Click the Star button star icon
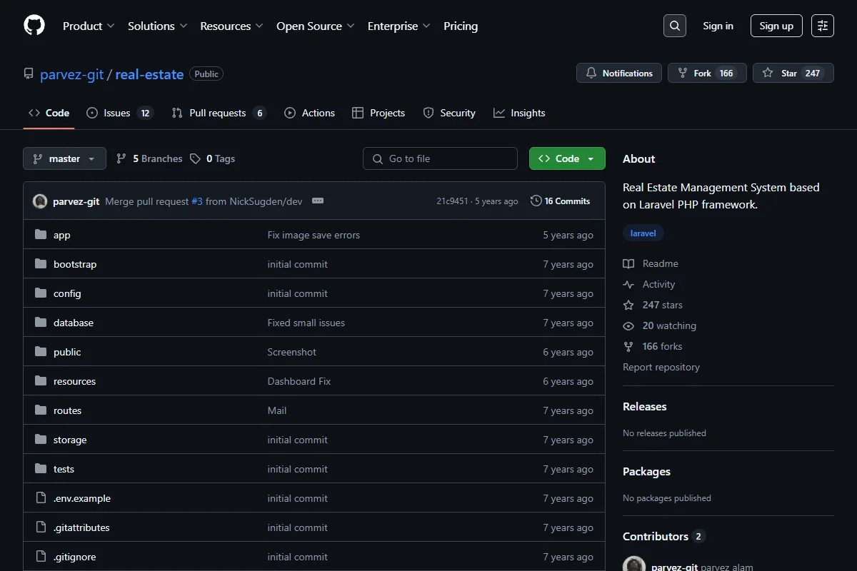 point(768,73)
